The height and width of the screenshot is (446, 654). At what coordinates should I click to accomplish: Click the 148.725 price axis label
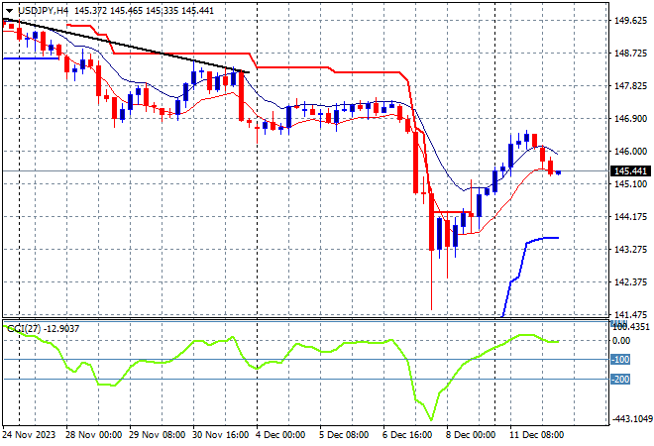click(630, 54)
